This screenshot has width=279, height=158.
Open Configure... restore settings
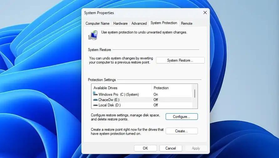click(182, 117)
